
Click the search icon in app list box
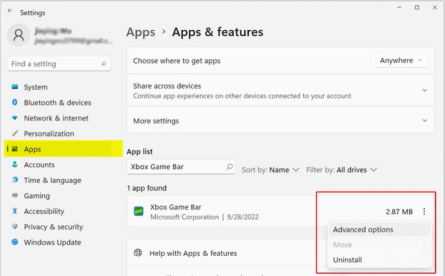(229, 167)
